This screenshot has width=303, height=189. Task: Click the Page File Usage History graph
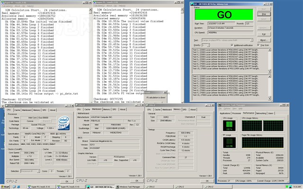(x=263, y=143)
